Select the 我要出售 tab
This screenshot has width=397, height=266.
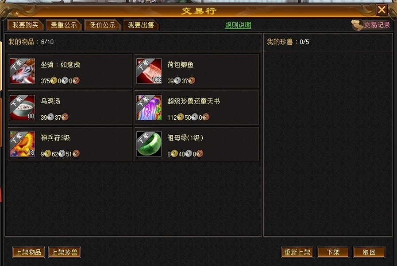point(141,25)
